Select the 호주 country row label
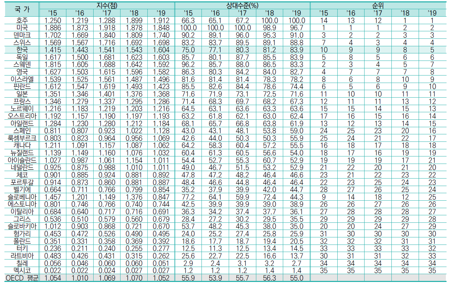The image size is (452, 285). click(x=22, y=20)
